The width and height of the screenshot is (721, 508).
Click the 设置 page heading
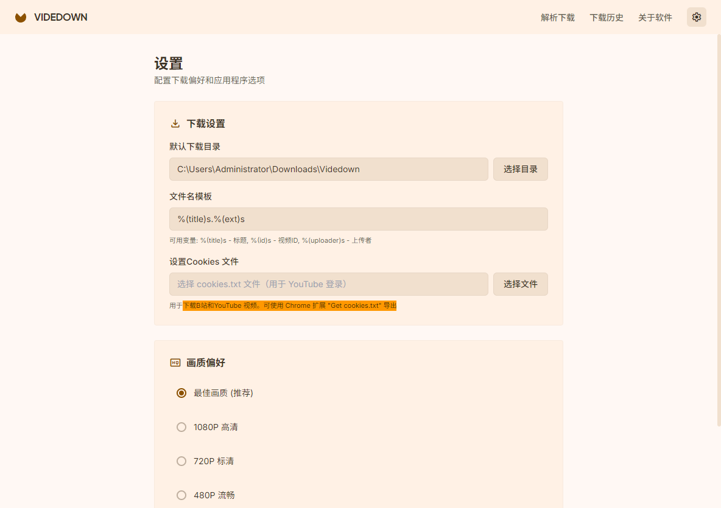tap(169, 63)
